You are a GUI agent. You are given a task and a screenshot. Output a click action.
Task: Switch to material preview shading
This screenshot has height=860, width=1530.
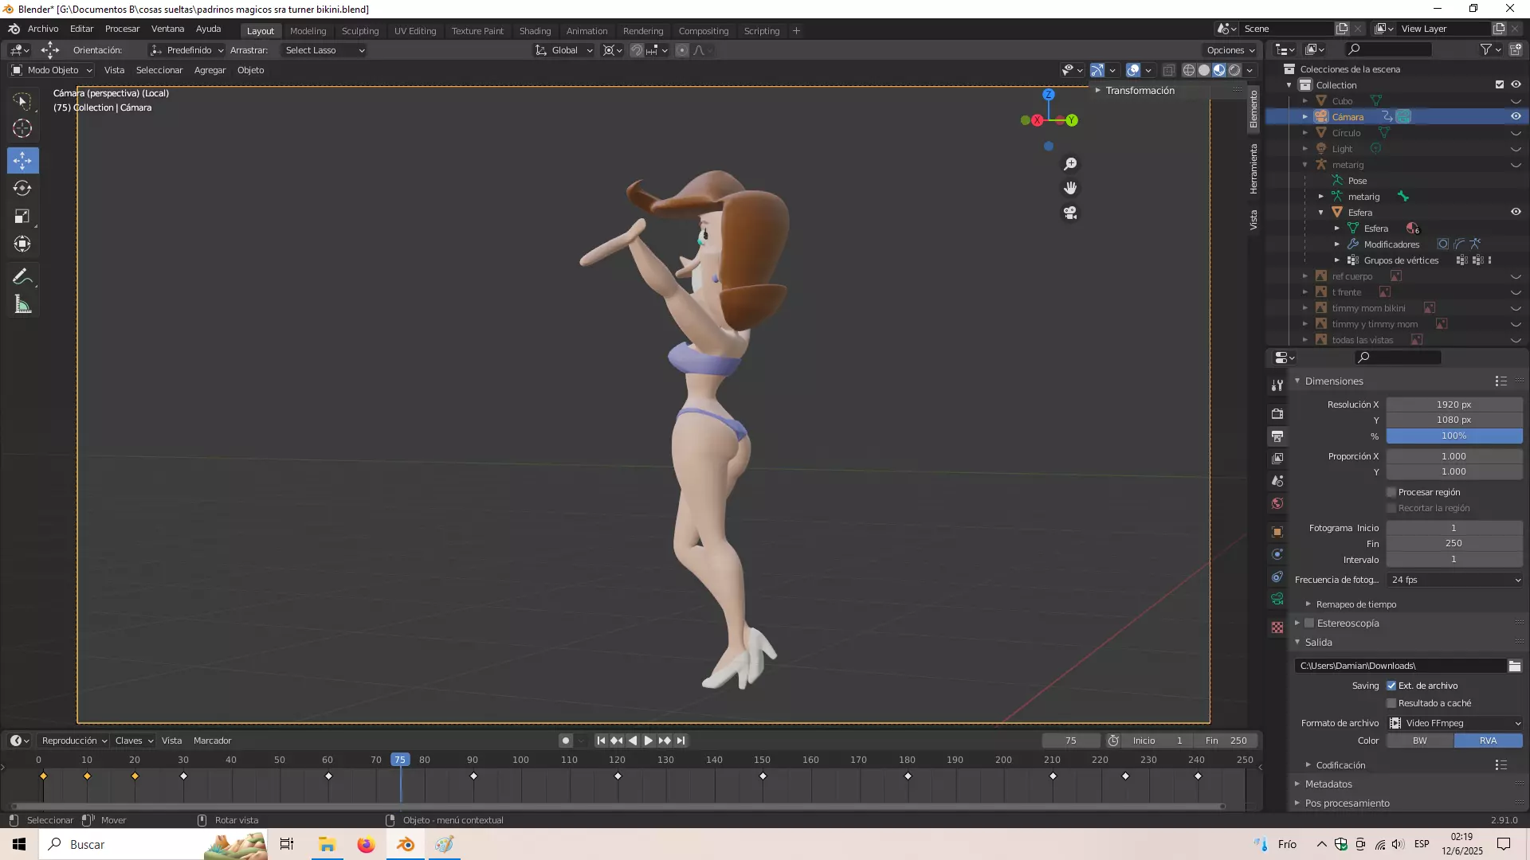(1219, 70)
